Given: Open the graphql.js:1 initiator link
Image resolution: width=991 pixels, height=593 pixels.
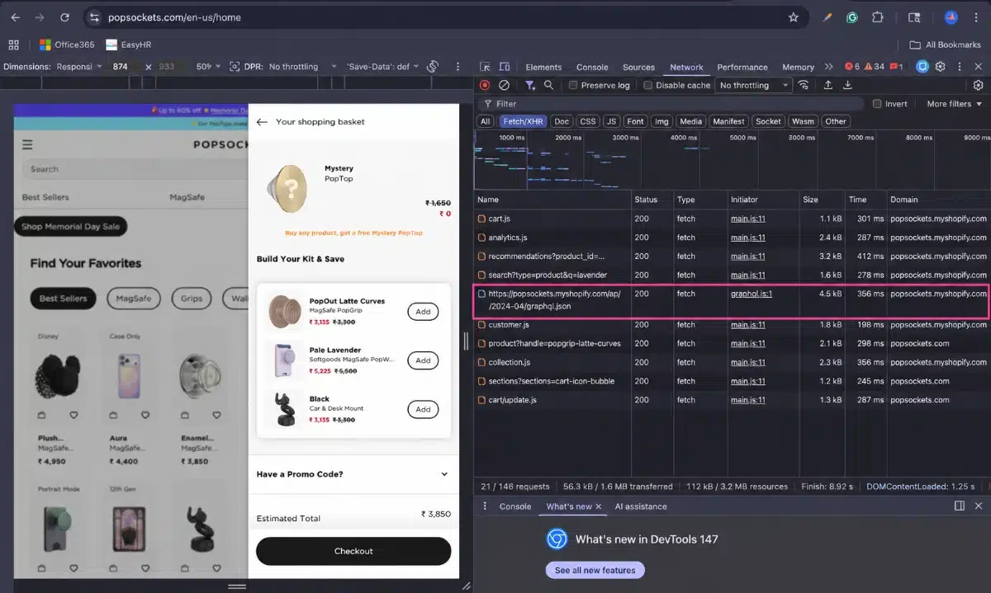Looking at the screenshot, I should pyautogui.click(x=751, y=294).
